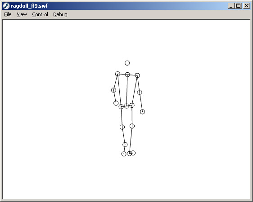Click the left elbow joint circle
The image size is (253, 202).
click(x=113, y=90)
